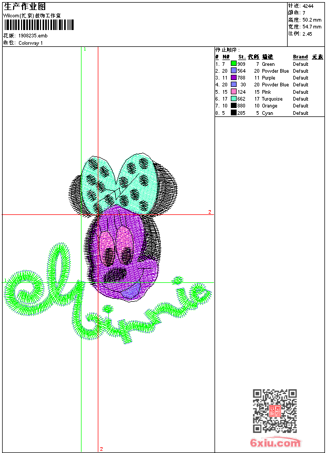
Task: Click the turquoise swatch beside 662
Action: [x=233, y=99]
